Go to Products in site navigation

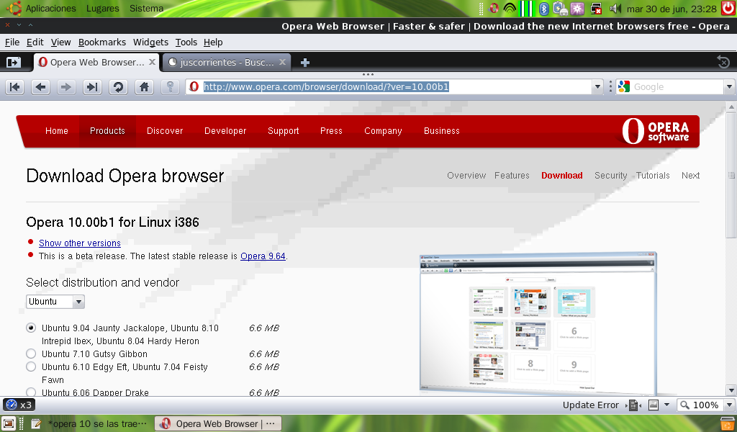tap(107, 131)
